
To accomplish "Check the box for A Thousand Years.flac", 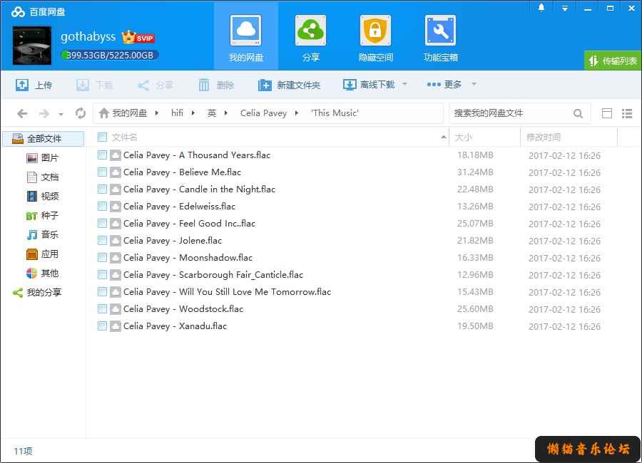I will (102, 155).
